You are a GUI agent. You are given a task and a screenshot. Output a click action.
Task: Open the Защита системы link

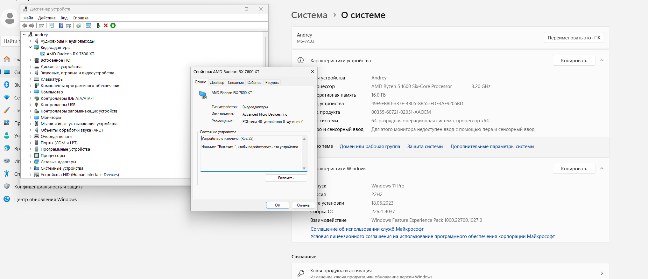point(425,146)
